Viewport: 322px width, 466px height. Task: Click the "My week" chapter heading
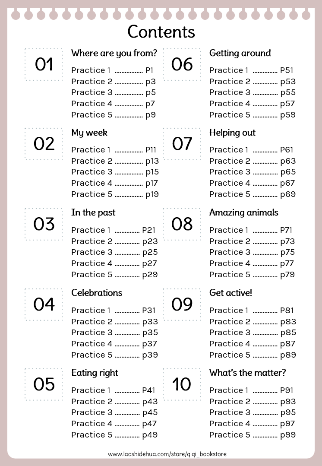(x=89, y=133)
